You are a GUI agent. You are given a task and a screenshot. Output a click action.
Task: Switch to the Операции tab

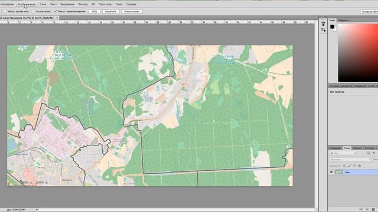(x=335, y=148)
